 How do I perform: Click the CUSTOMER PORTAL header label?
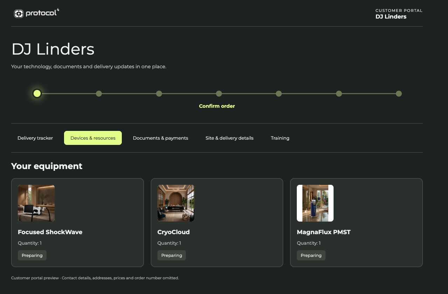(x=399, y=10)
